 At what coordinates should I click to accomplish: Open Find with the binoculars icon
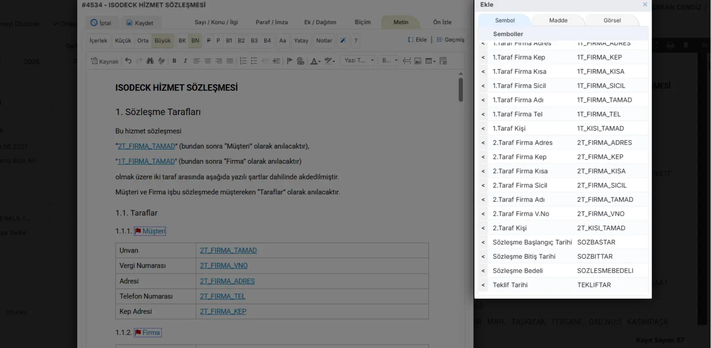point(150,61)
